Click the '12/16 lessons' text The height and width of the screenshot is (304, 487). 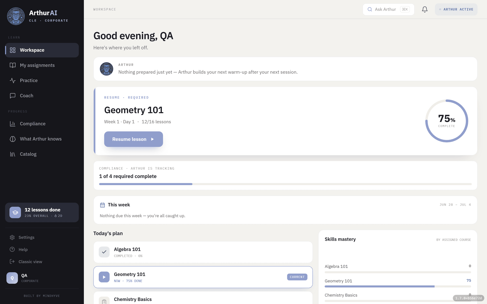(x=156, y=122)
